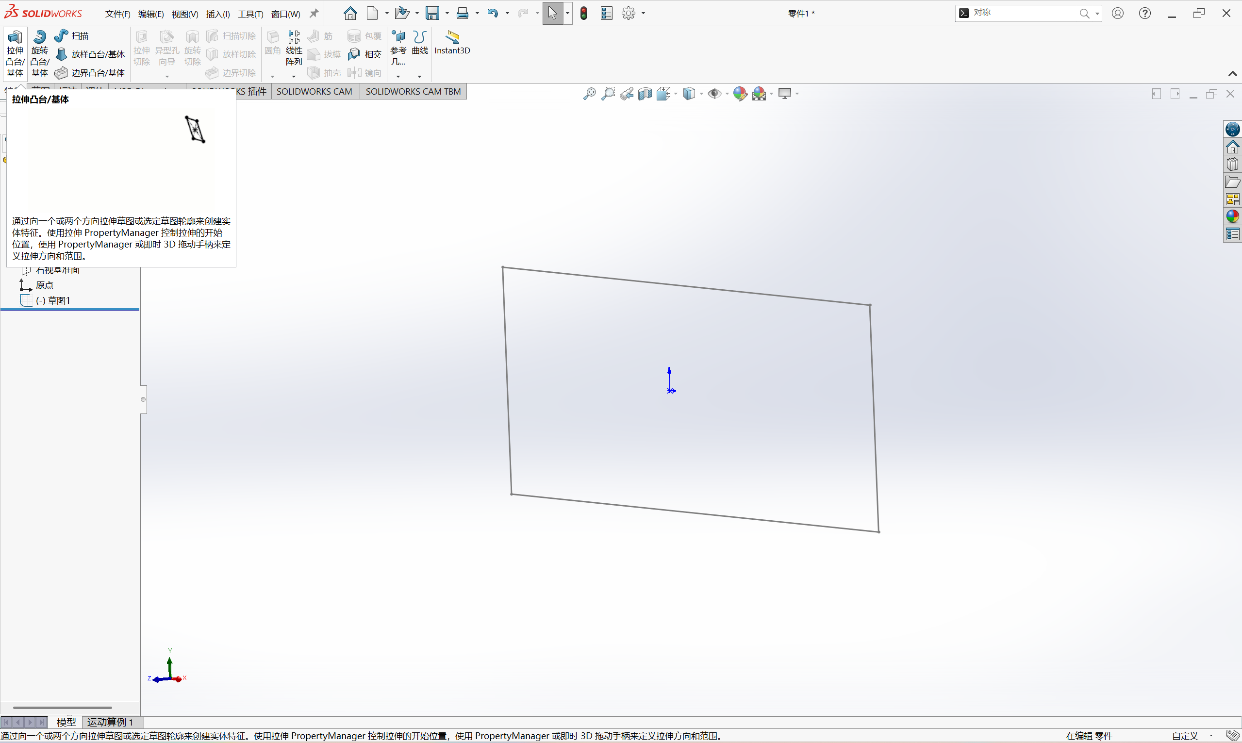Switch to the SOLIDWORKS CAM tab

click(315, 92)
